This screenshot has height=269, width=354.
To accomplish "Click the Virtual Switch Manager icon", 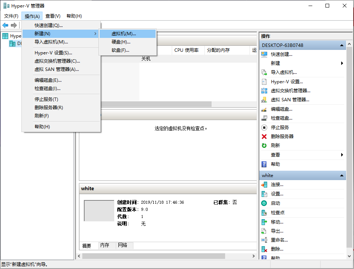I will tap(264, 91).
